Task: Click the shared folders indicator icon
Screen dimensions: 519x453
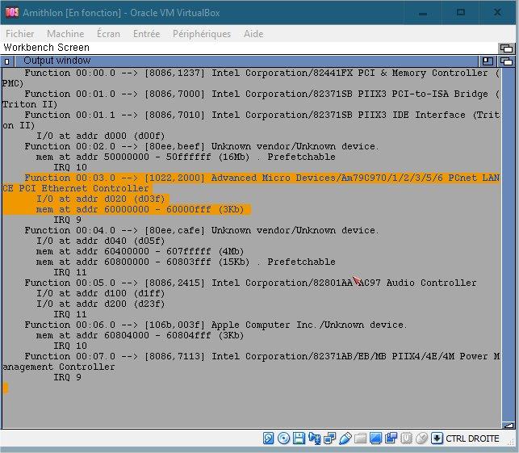Action: [360, 438]
